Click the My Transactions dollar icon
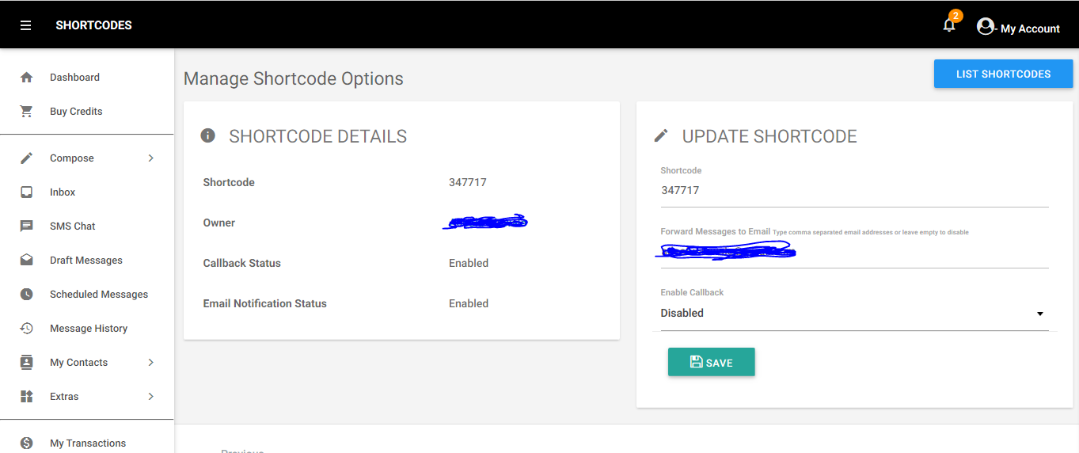The image size is (1079, 453). click(26, 443)
